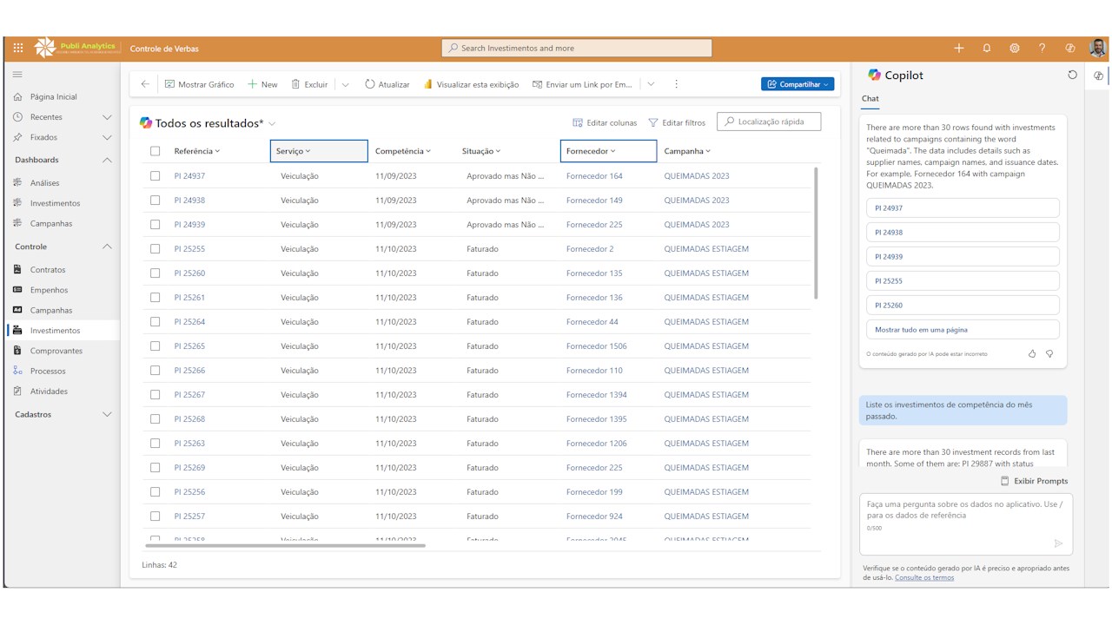Check the row PI 25257 checkbox
The width and height of the screenshot is (1112, 625).
pyautogui.click(x=156, y=516)
